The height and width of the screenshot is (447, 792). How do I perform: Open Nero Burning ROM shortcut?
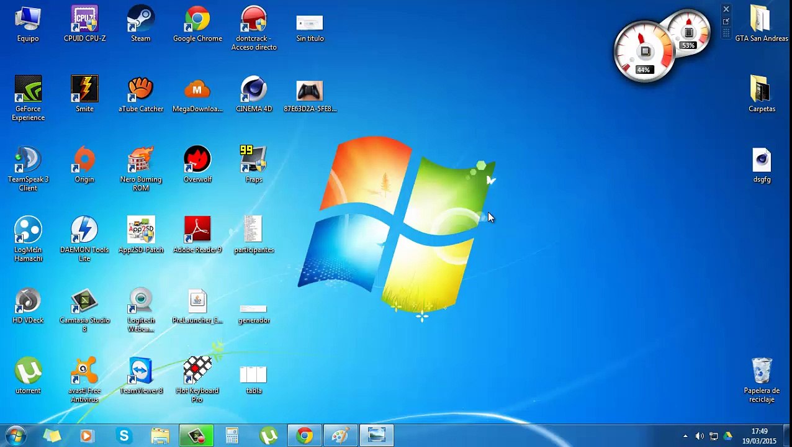[x=141, y=169]
